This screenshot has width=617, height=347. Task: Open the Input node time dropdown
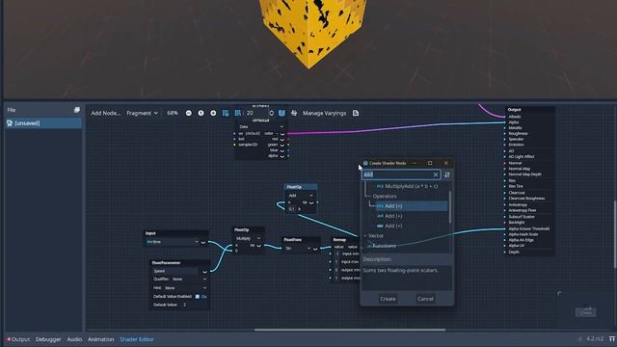click(x=173, y=242)
